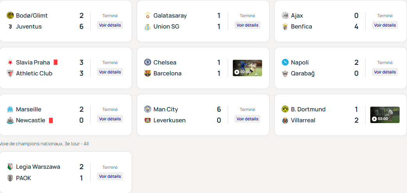Click the Napoli club logo
407x193 pixels.
[285, 63]
